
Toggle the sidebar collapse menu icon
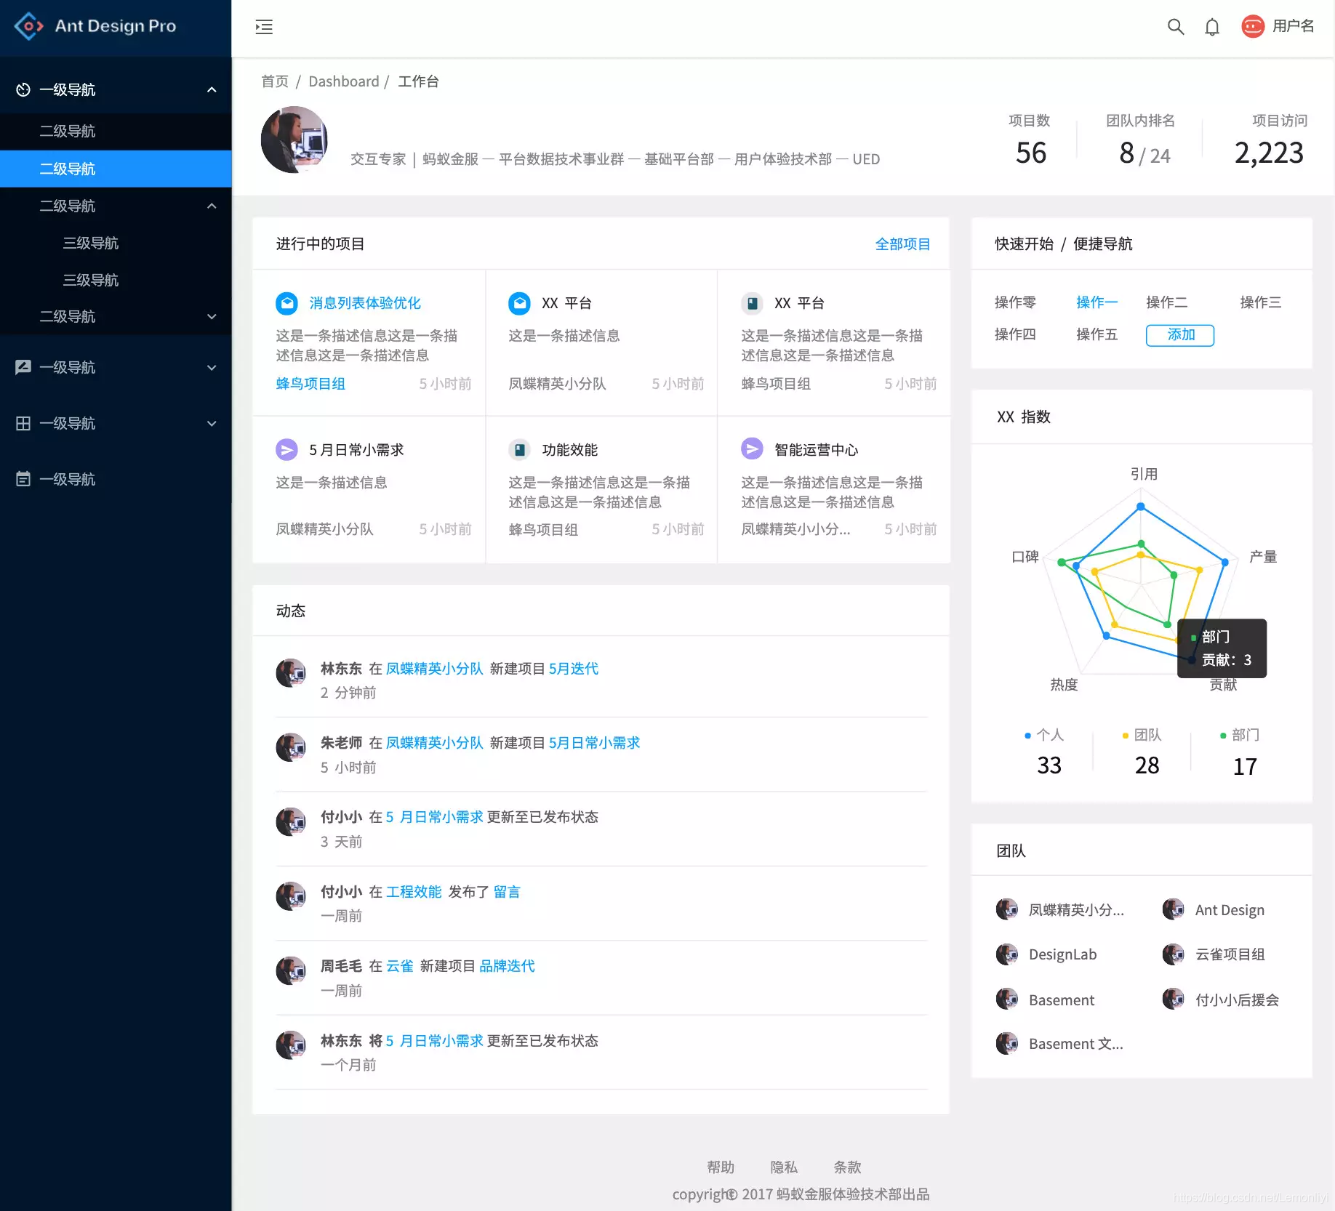click(x=264, y=27)
